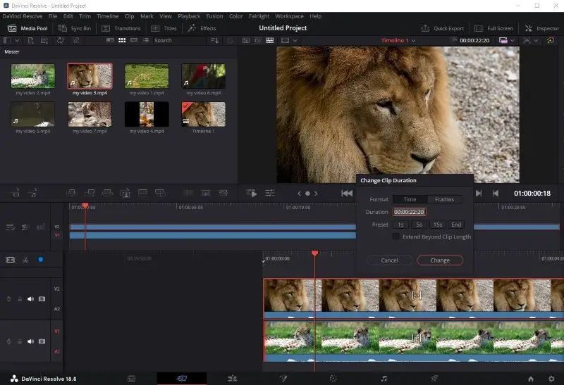Lock track V2 with padlock icon
This screenshot has height=385, width=564.
20,299
